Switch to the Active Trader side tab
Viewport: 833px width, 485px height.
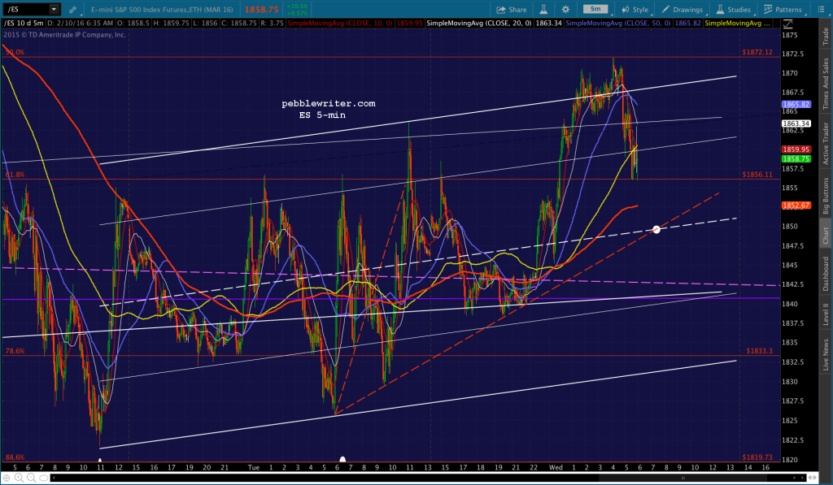tap(826, 143)
